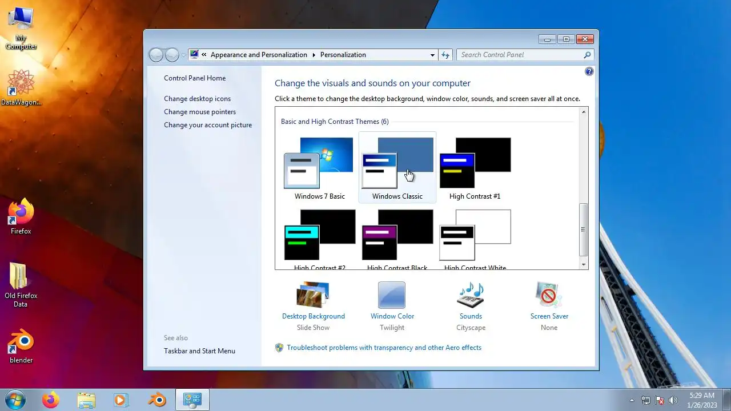Click the troubleshoot shield icon
Image resolution: width=731 pixels, height=411 pixels.
(x=279, y=348)
